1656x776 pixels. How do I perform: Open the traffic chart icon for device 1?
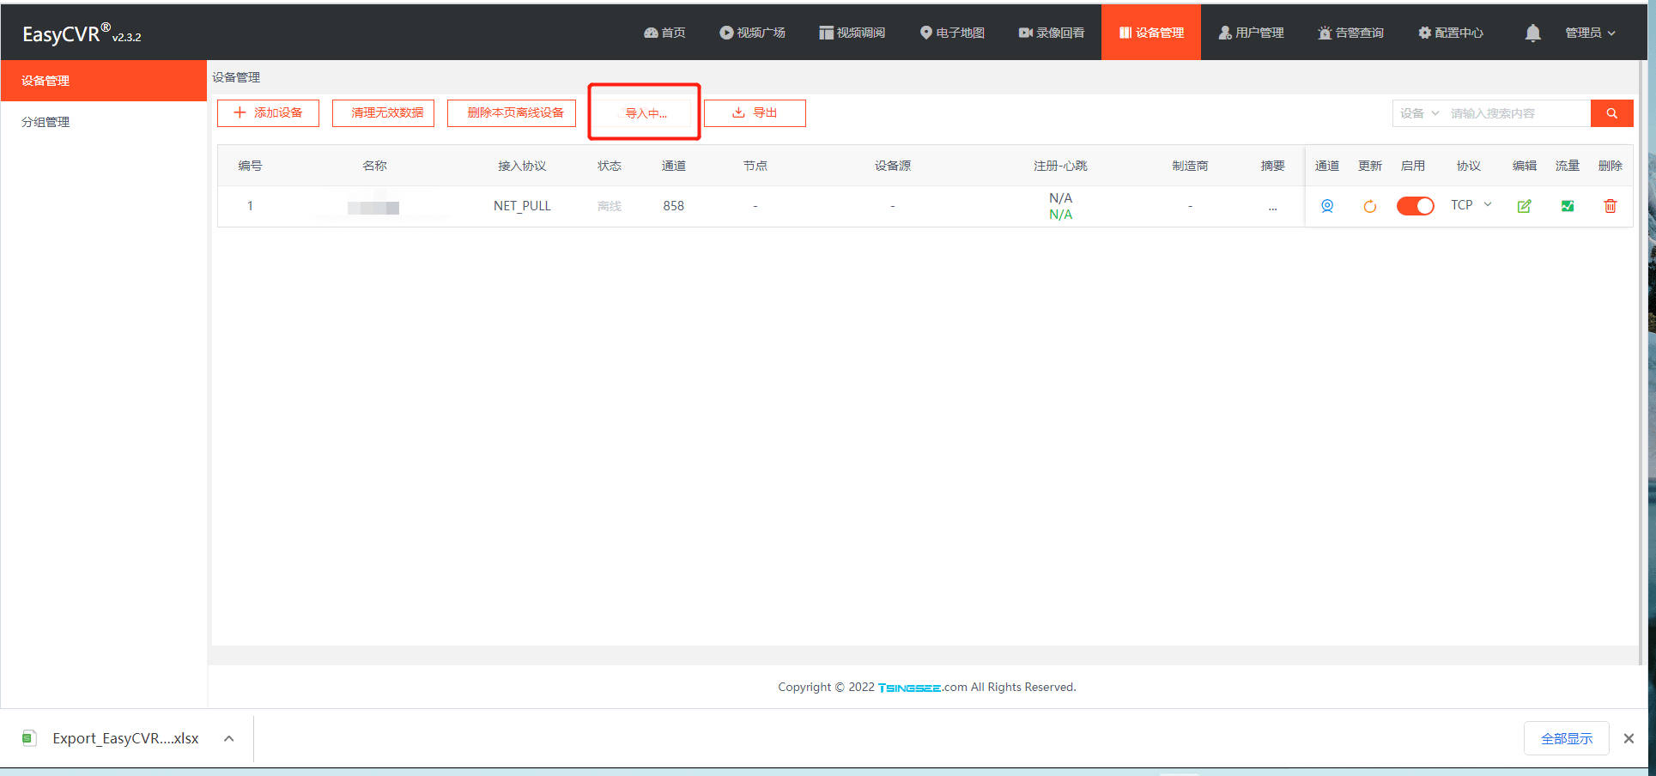tap(1567, 206)
